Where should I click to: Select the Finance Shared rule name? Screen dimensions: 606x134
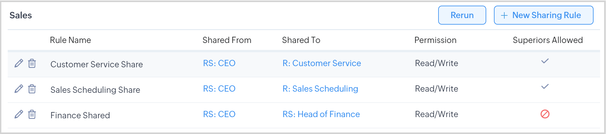click(80, 115)
